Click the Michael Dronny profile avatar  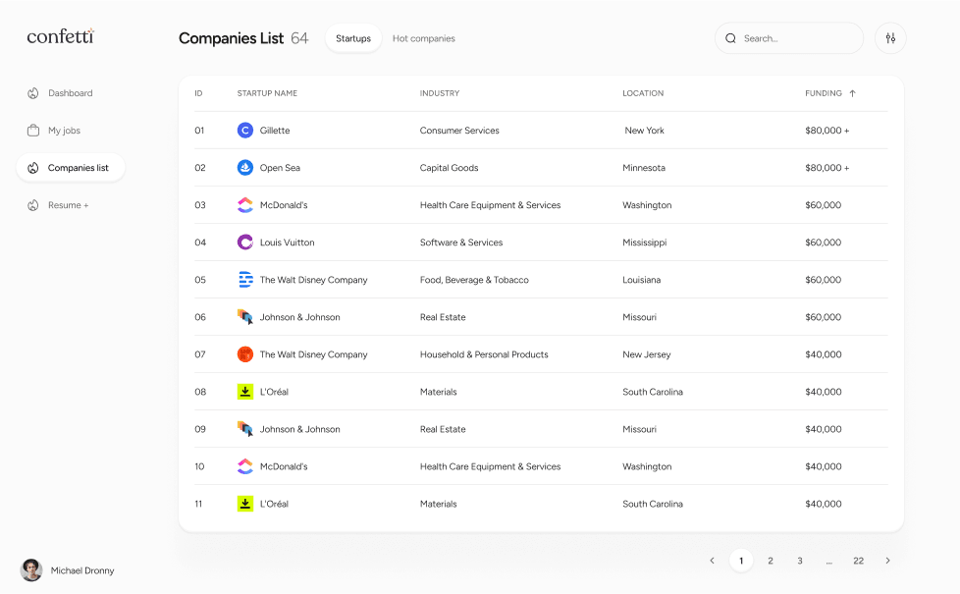[x=30, y=570]
